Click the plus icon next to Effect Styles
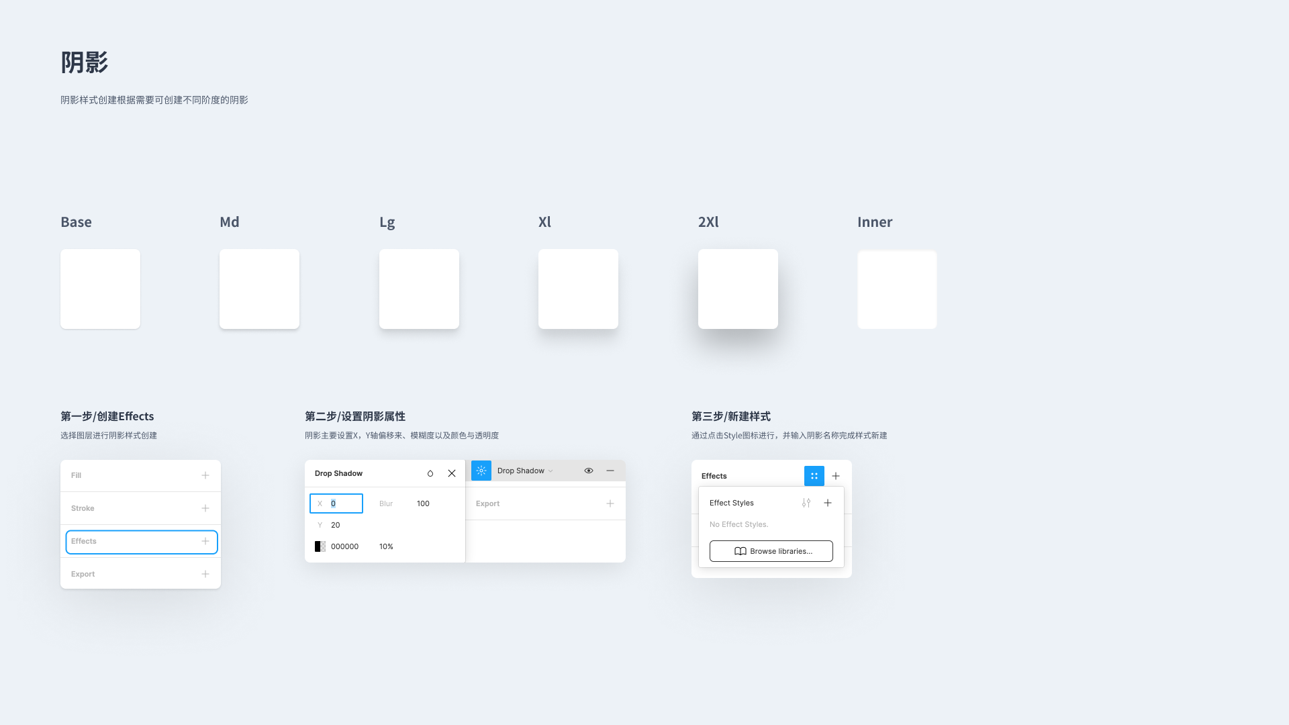This screenshot has width=1289, height=725. tap(827, 502)
